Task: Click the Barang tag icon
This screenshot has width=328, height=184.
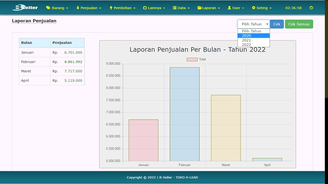Action: (x=48, y=8)
